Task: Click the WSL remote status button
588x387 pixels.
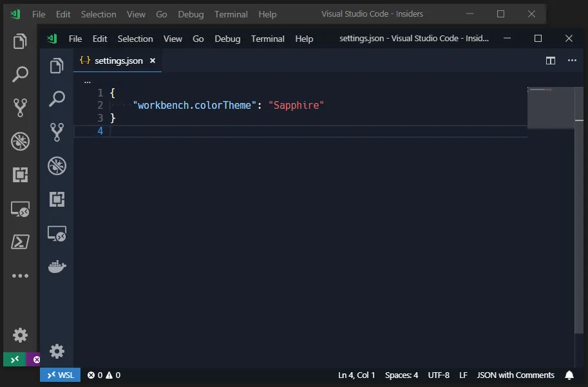Action: tap(61, 375)
